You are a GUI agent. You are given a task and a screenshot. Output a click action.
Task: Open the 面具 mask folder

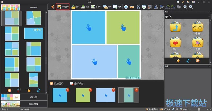197,43
